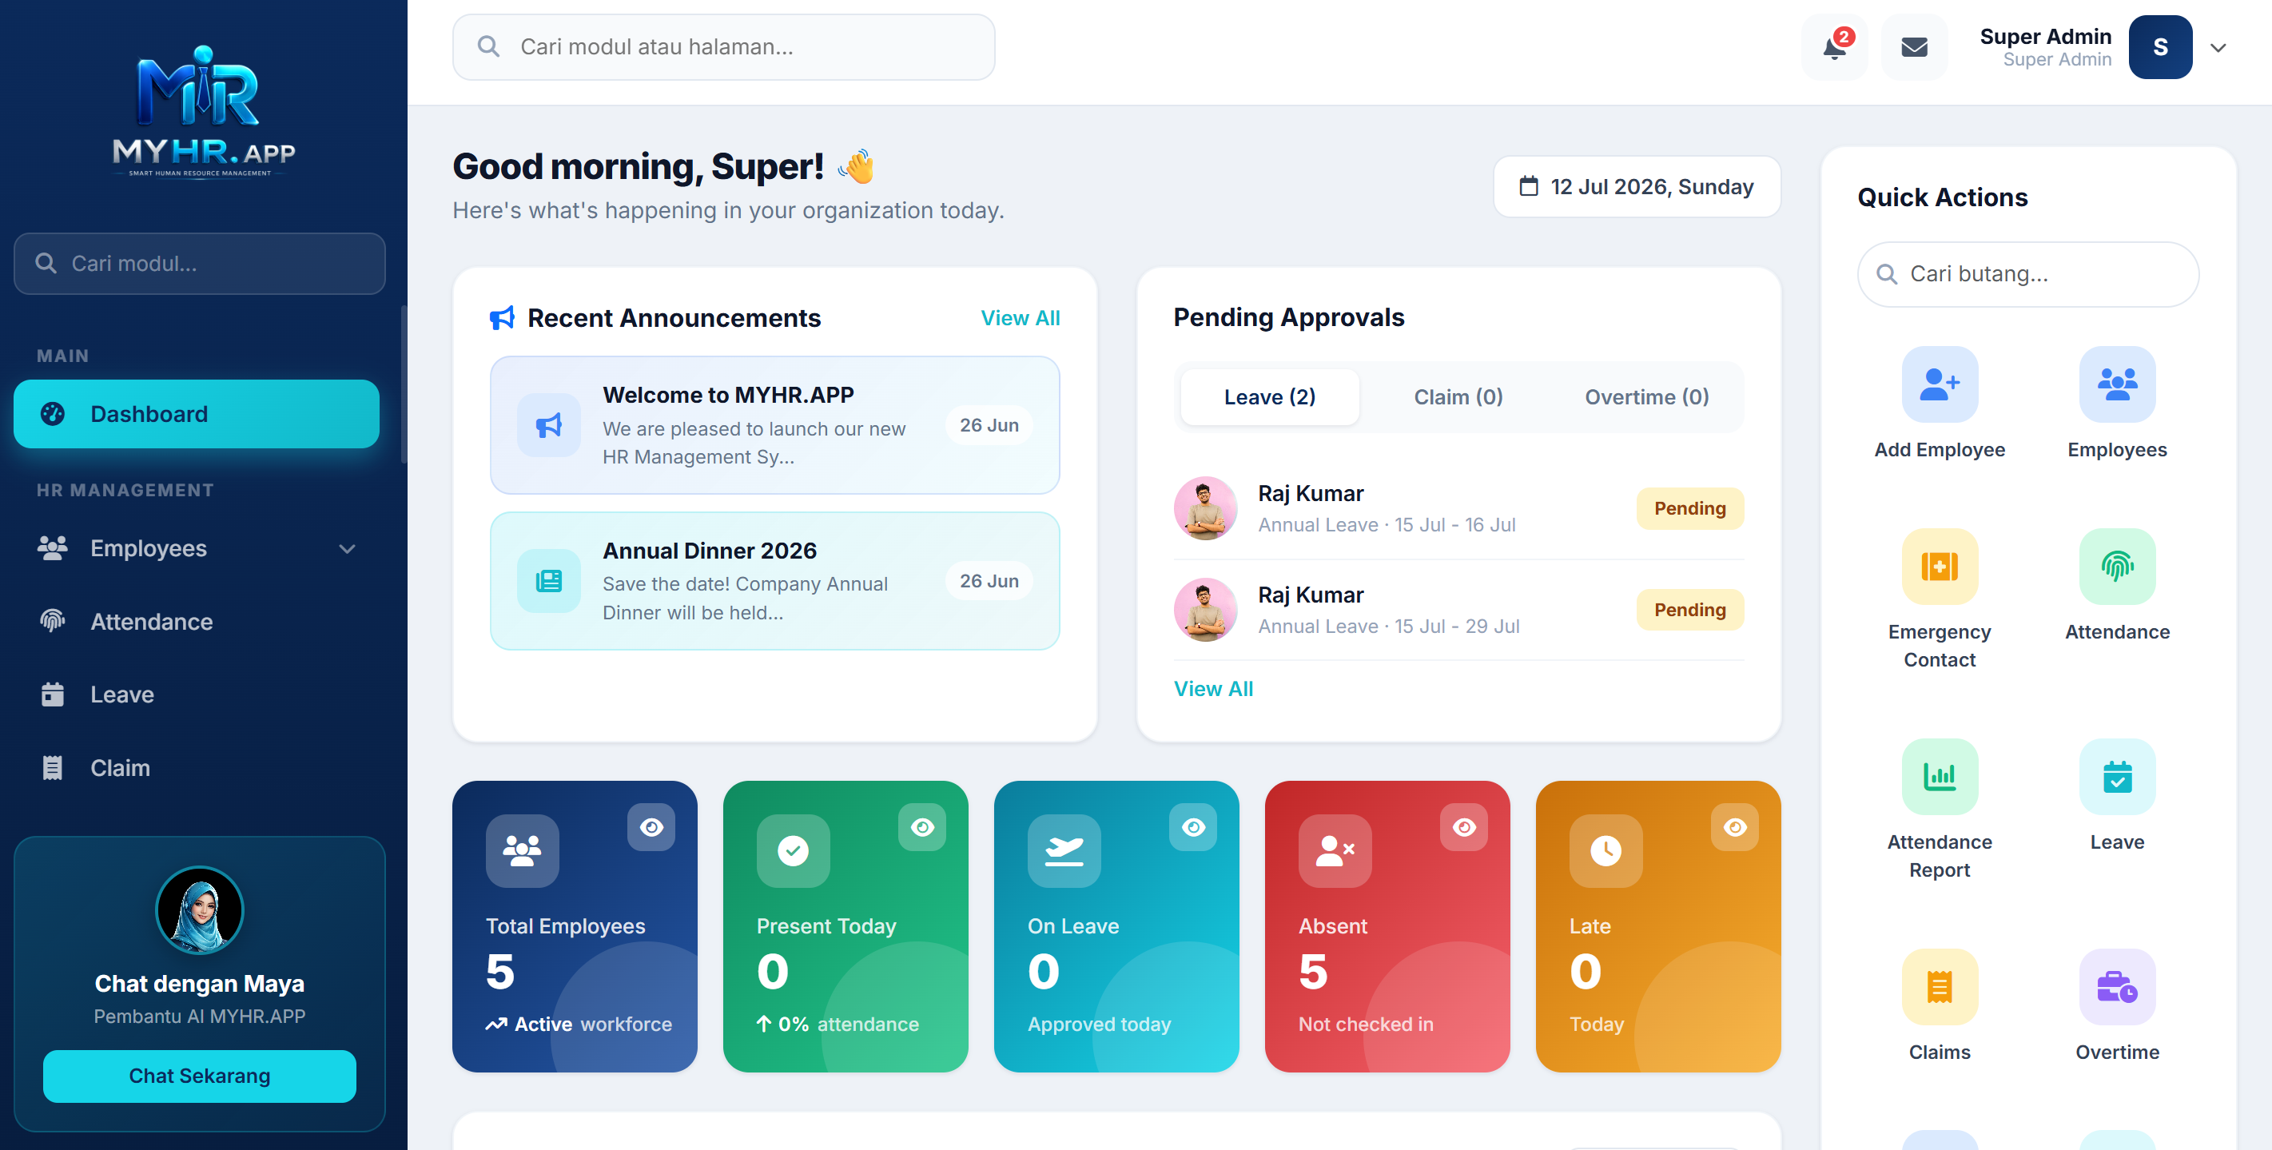Click the Super Admin avatar
2272x1150 pixels.
click(2160, 48)
